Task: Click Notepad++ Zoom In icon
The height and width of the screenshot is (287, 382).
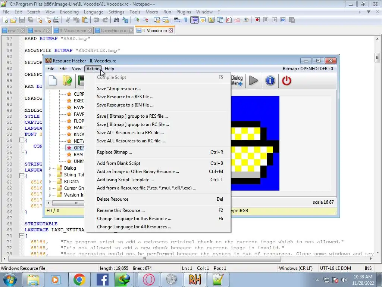Action: click(x=137, y=20)
